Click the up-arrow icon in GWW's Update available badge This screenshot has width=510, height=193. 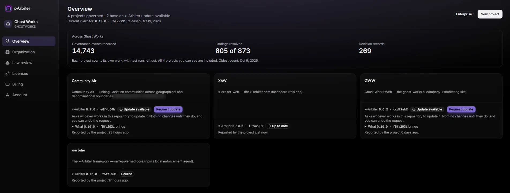pos(414,109)
